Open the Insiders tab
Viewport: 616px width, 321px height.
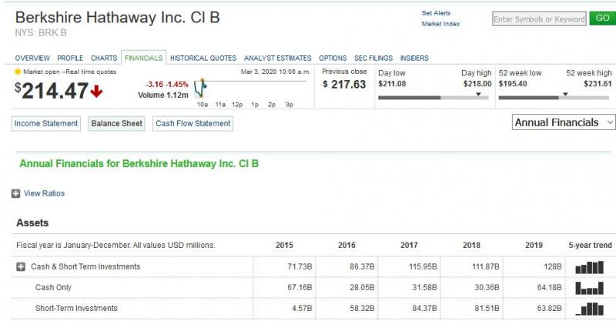pos(414,59)
